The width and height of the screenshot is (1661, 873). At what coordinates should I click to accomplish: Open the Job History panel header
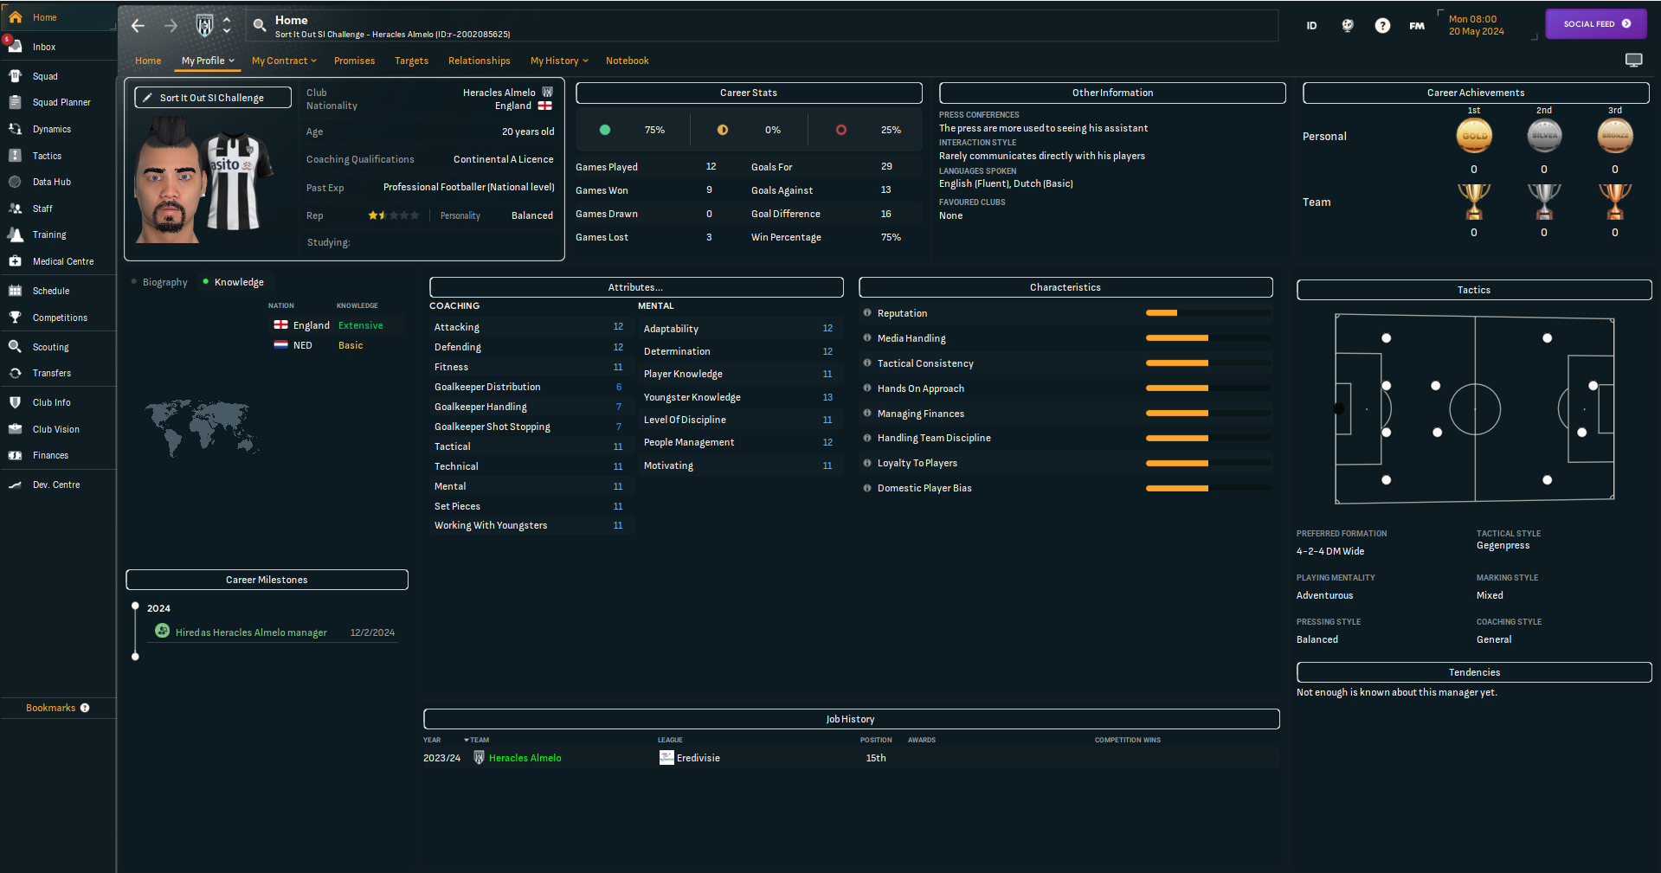[x=851, y=719]
